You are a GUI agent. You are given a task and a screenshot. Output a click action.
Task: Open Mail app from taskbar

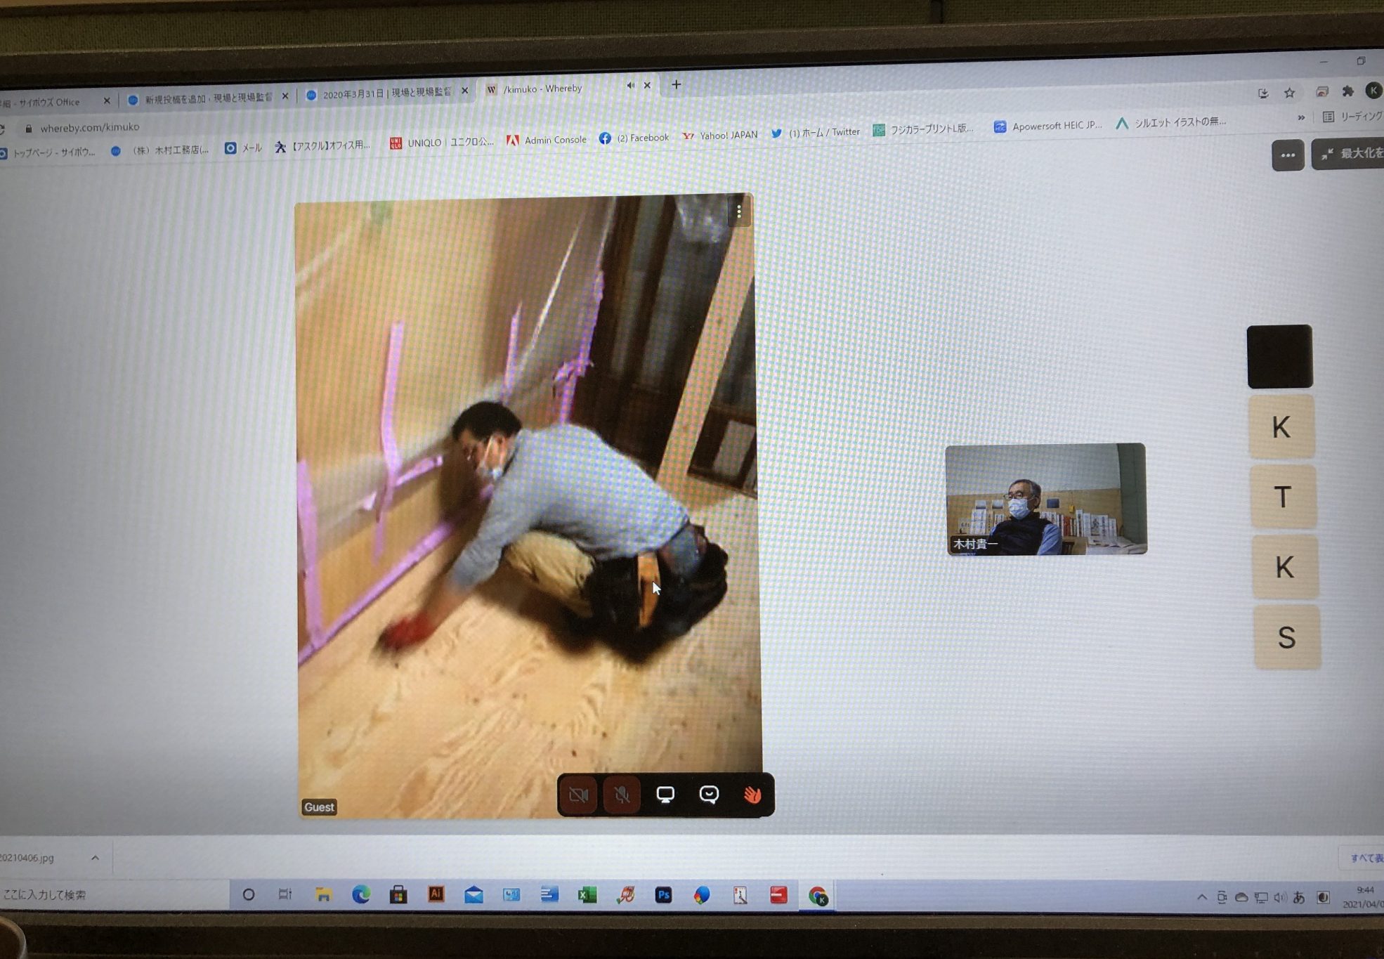click(474, 894)
